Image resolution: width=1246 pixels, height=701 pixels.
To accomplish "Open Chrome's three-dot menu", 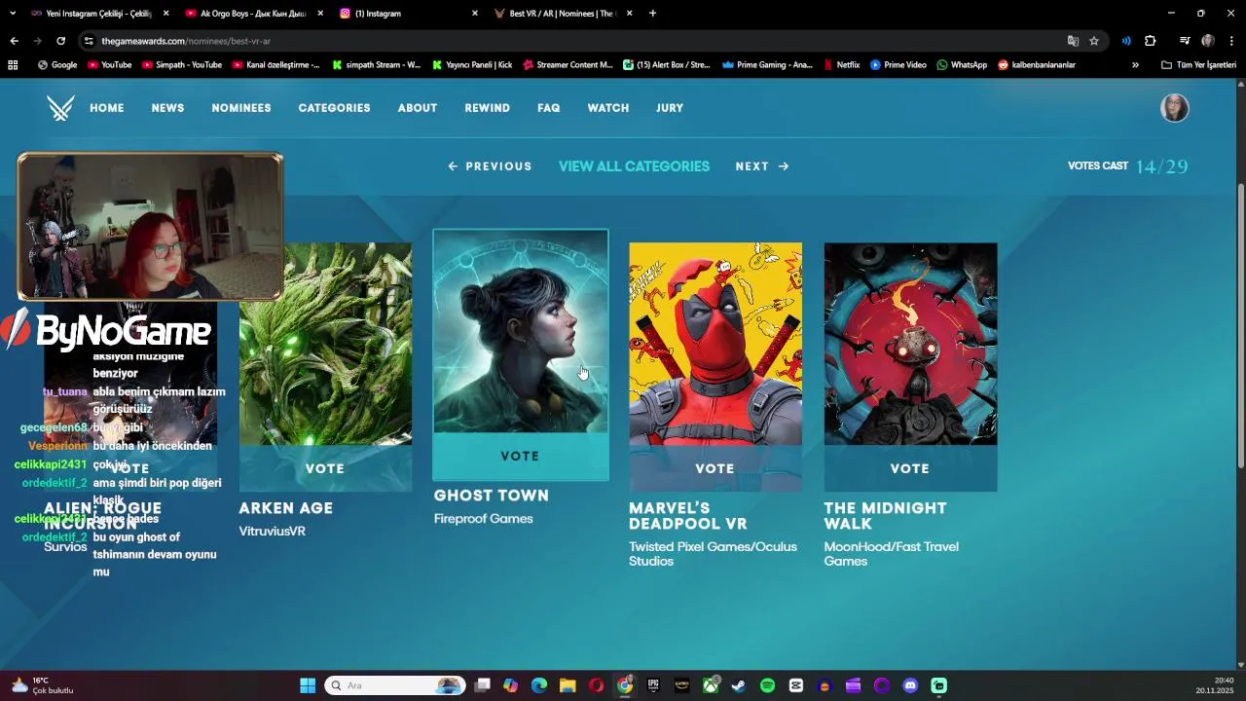I will (x=1231, y=41).
